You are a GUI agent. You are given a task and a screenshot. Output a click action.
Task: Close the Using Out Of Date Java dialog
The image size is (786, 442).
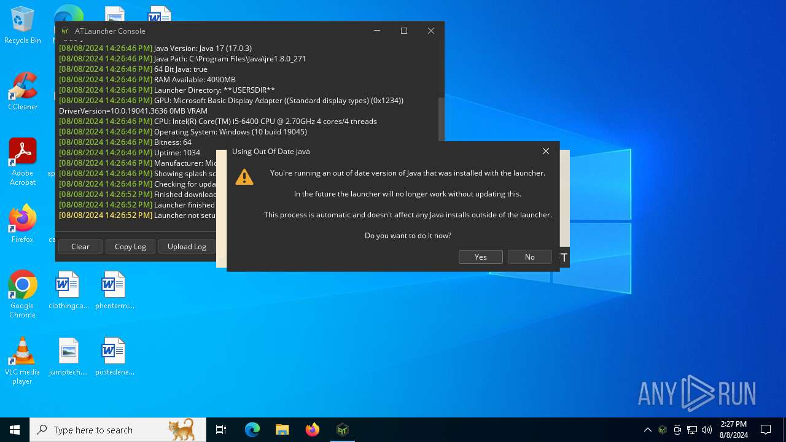click(546, 151)
